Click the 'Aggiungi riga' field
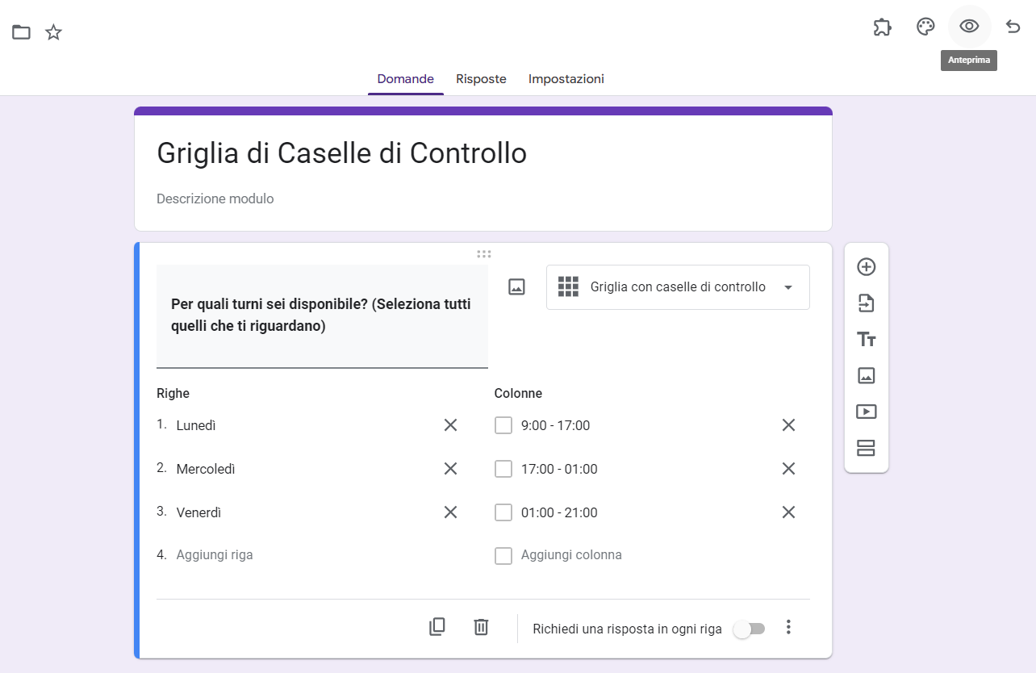1036x673 pixels. 215,555
